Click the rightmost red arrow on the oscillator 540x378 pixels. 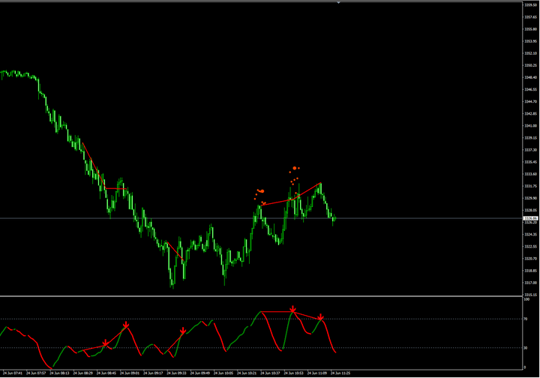click(x=321, y=318)
